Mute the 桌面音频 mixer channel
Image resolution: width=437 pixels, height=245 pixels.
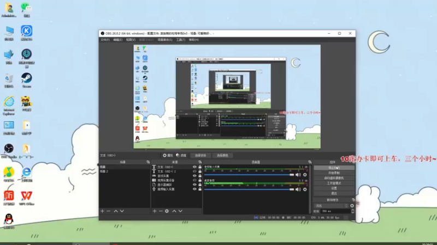(298, 189)
